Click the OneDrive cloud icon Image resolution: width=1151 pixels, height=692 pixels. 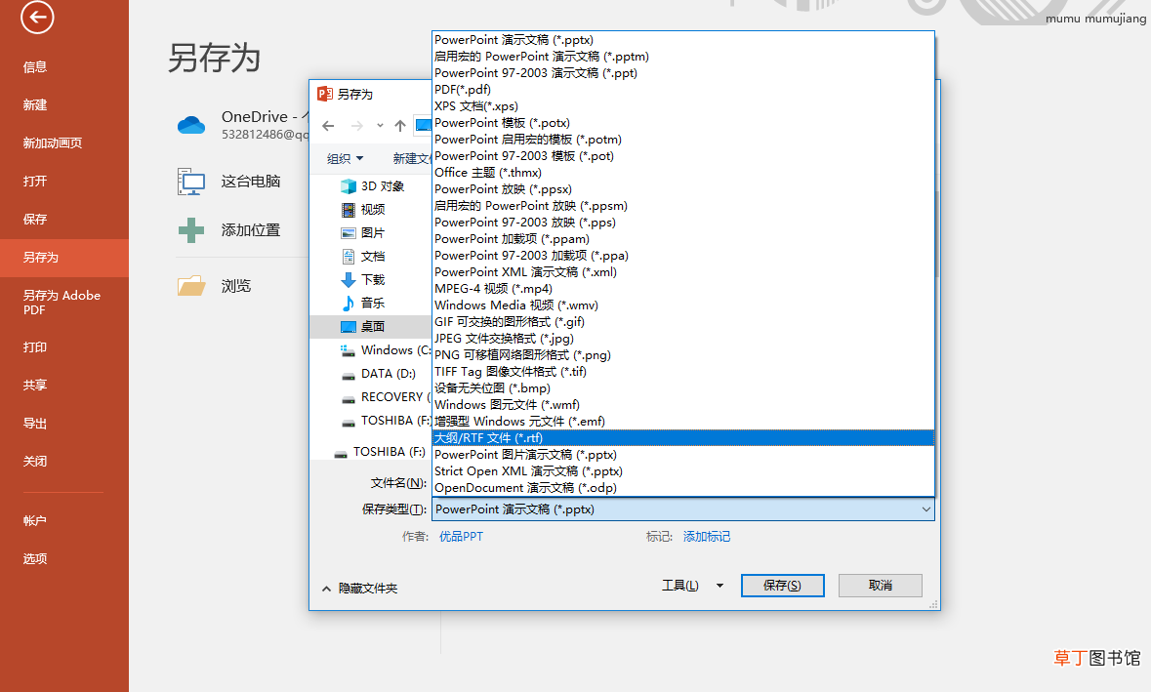click(x=191, y=126)
